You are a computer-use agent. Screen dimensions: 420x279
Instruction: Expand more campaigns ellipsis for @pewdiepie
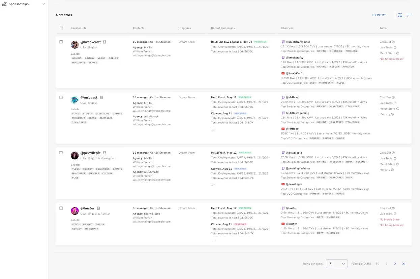pyautogui.click(x=213, y=185)
